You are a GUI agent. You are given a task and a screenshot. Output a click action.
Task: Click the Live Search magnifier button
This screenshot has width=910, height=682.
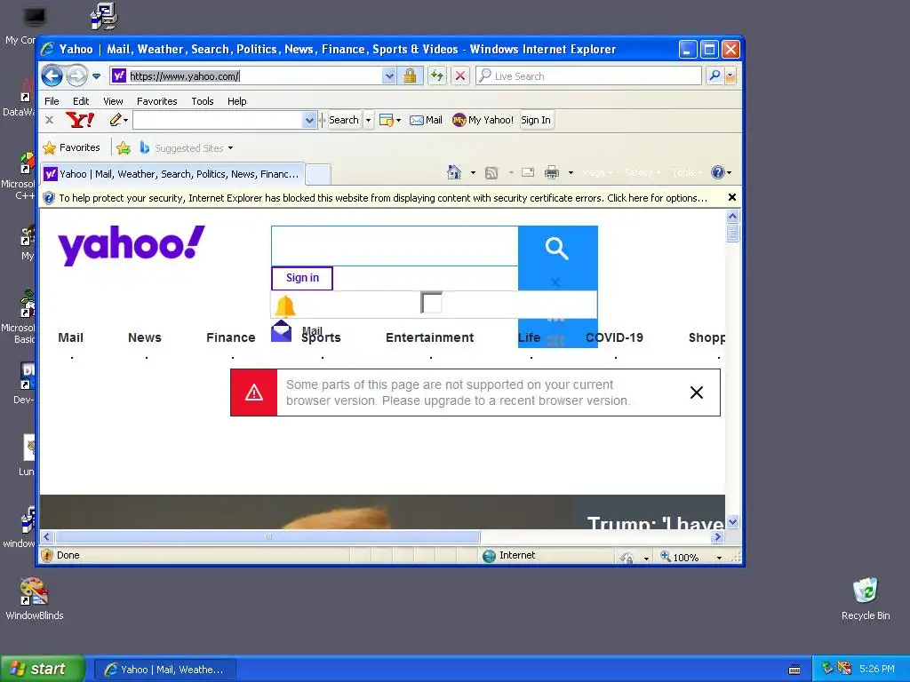pos(715,76)
